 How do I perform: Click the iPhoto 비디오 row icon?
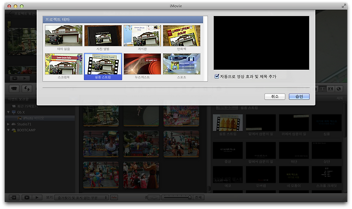[20, 118]
